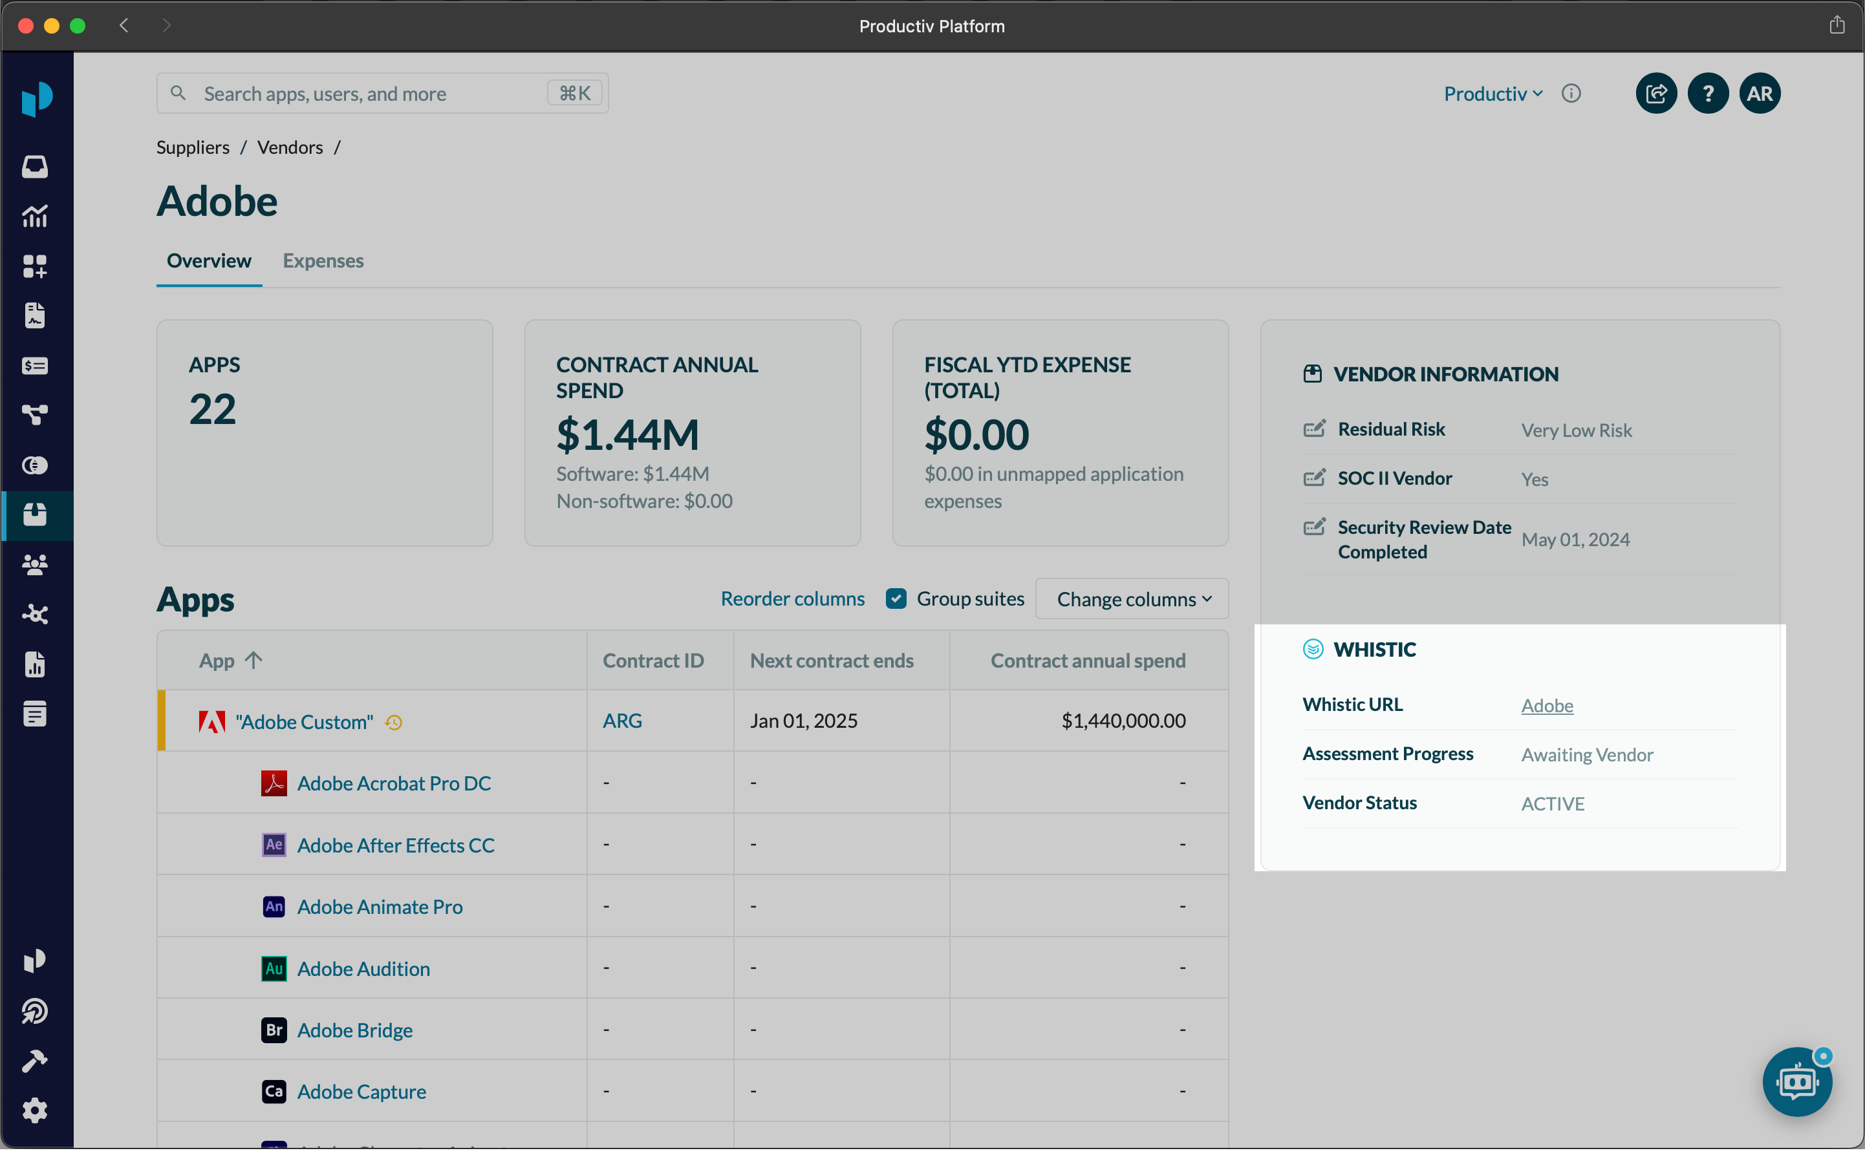The image size is (1865, 1166).
Task: Click the history icon beside Adobe Custom
Action: click(x=394, y=723)
